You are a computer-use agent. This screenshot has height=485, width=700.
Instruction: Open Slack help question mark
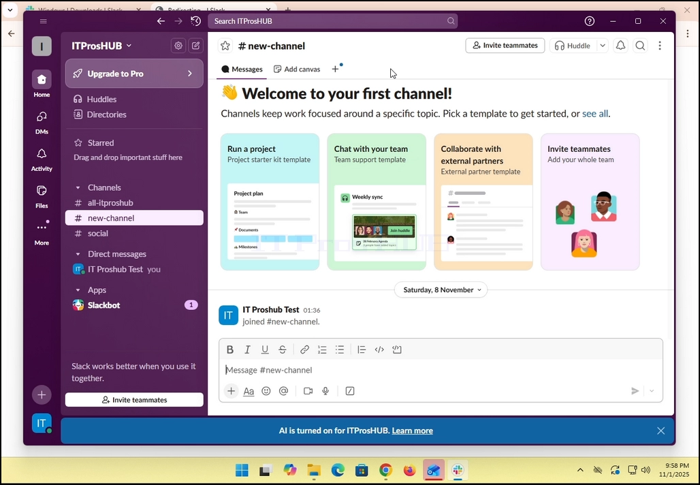[589, 21]
